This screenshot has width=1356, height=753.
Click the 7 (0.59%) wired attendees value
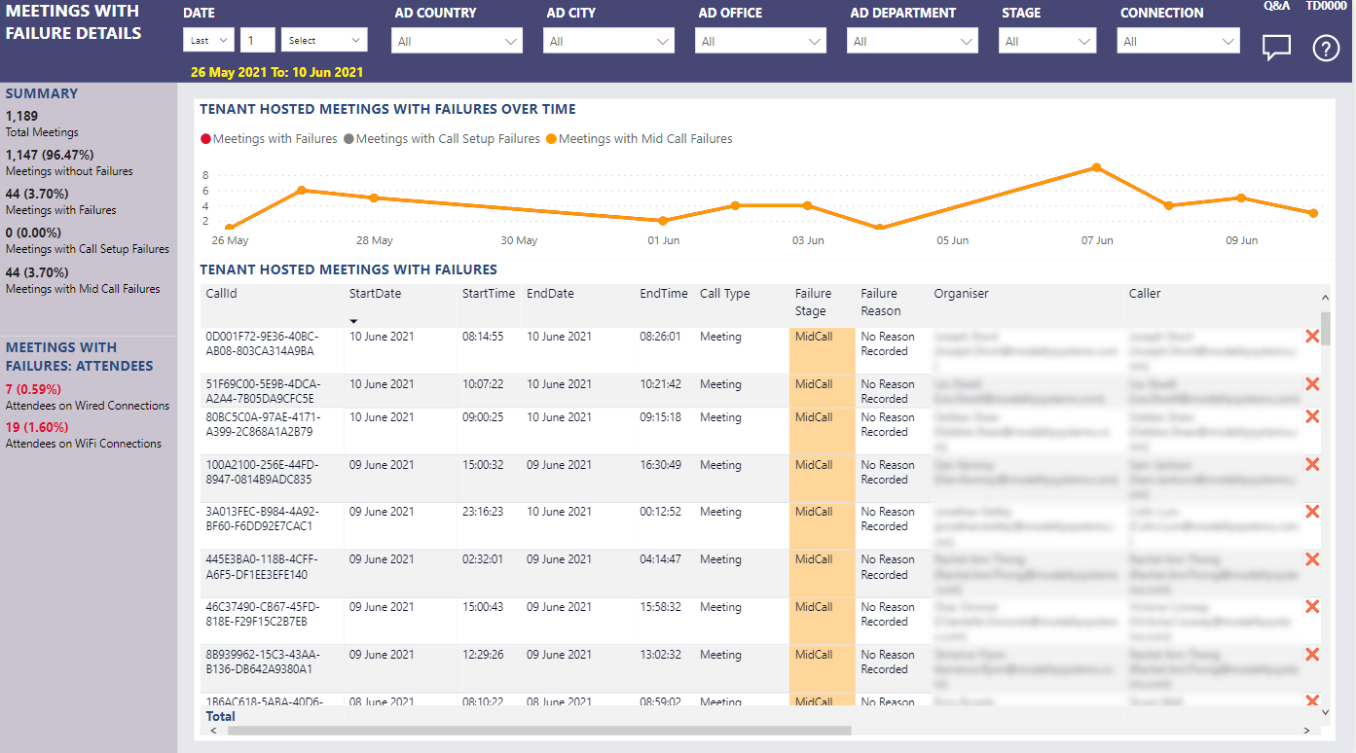pyautogui.click(x=33, y=389)
